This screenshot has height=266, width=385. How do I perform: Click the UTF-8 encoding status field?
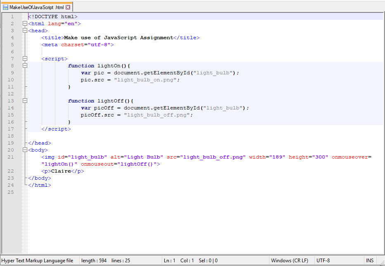323,261
